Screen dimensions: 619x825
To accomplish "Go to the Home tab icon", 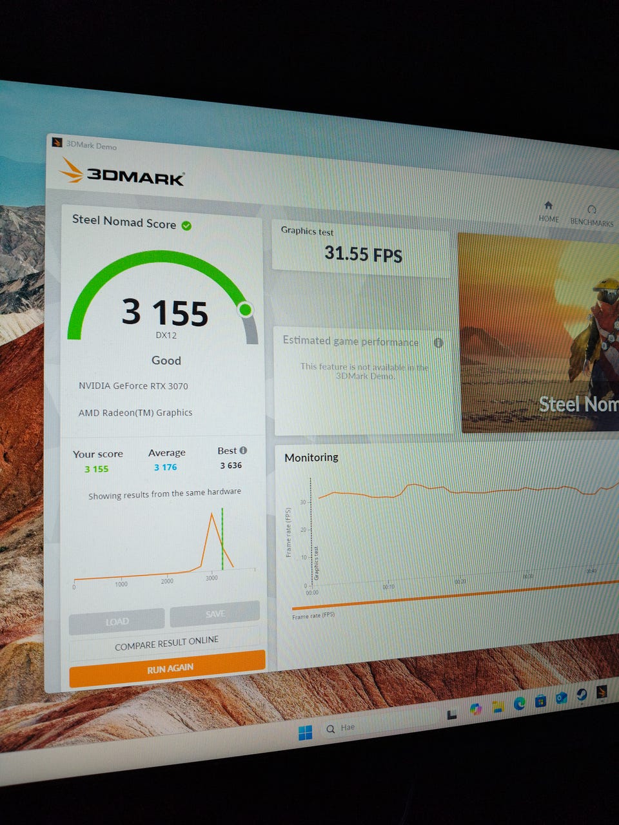I will (x=548, y=206).
